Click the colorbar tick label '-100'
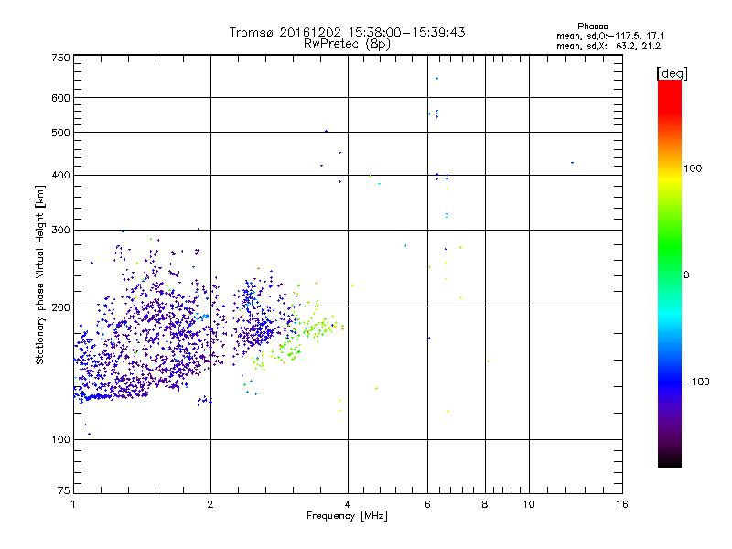The image size is (732, 549). click(696, 382)
